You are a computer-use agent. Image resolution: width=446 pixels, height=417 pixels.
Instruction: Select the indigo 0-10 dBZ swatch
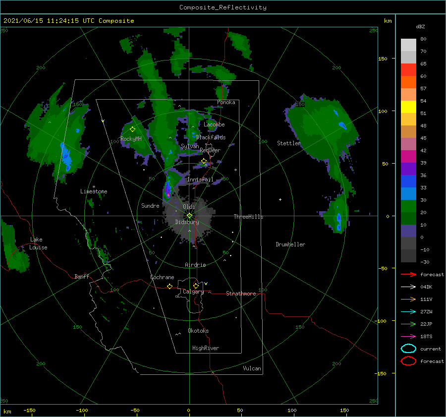[408, 231]
